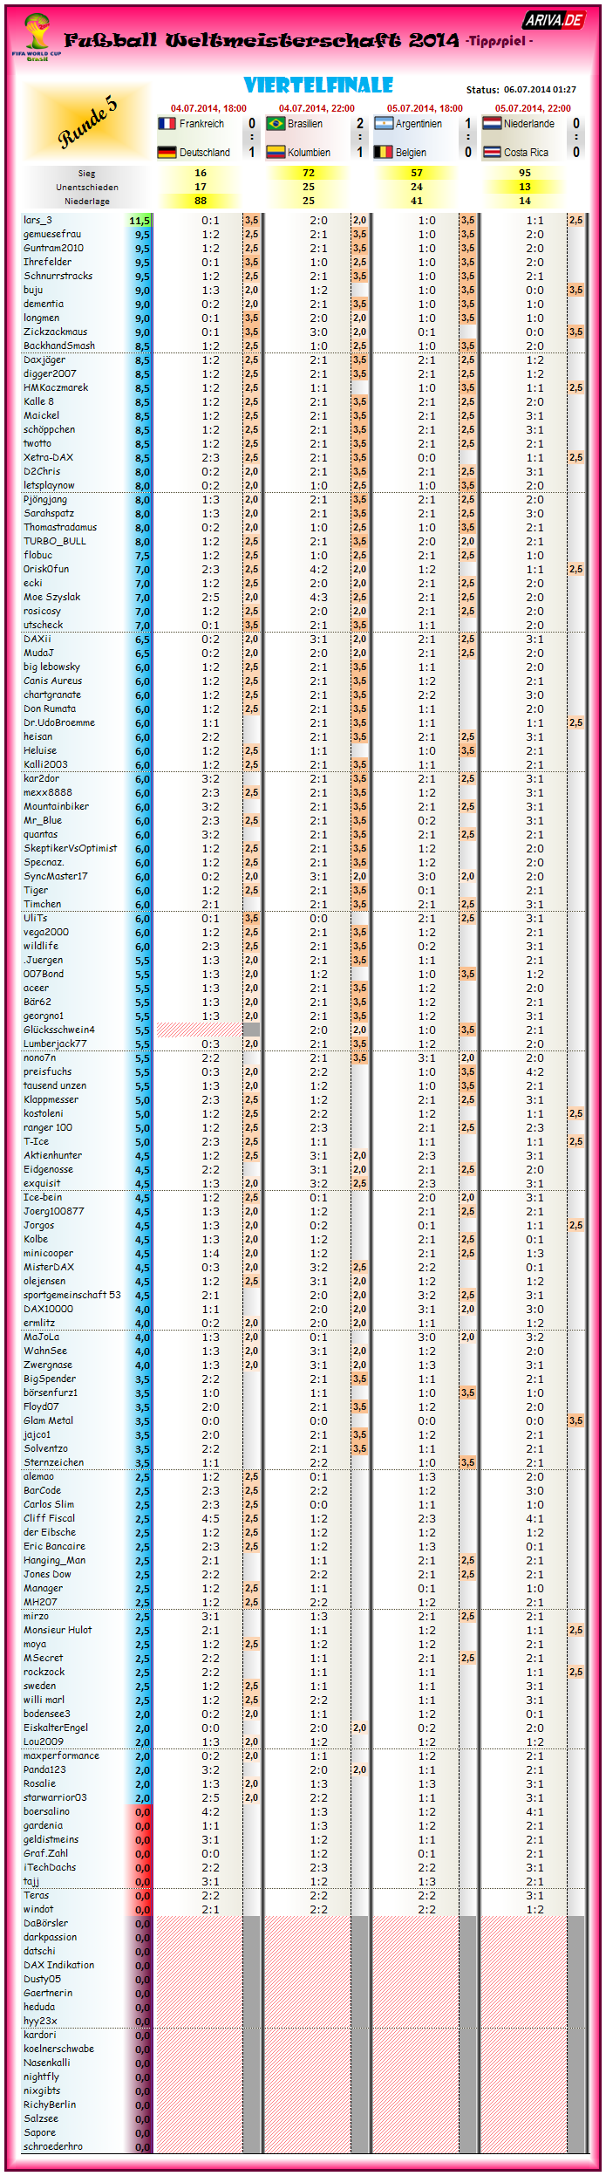Click the Unentschieden row label
Screen dimensions: 606x2176
(87, 188)
